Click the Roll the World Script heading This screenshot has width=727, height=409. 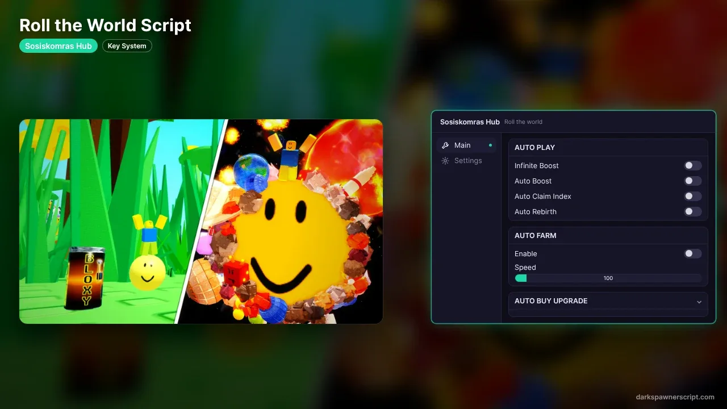(105, 25)
